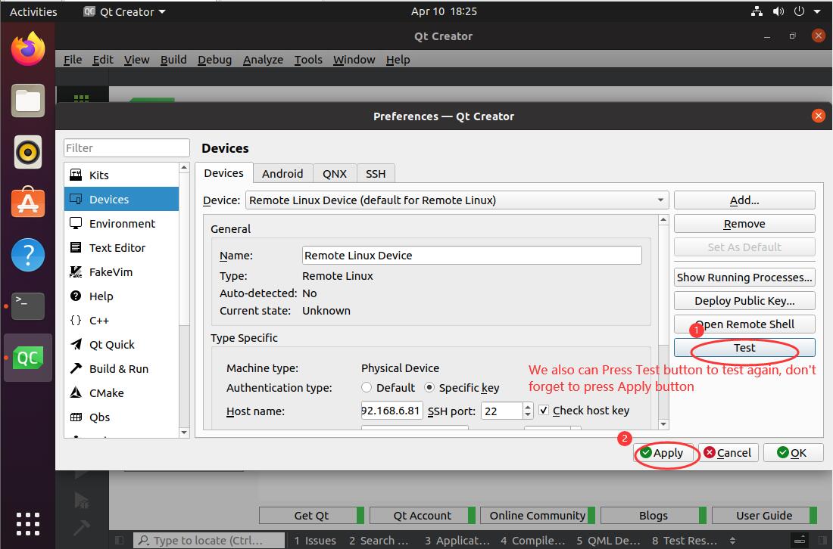Switch to the SSH tab
The width and height of the screenshot is (833, 549).
(x=376, y=173)
